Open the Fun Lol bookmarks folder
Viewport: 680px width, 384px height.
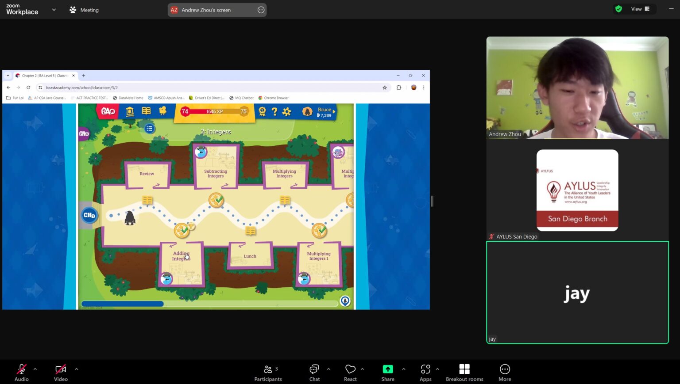(x=15, y=98)
